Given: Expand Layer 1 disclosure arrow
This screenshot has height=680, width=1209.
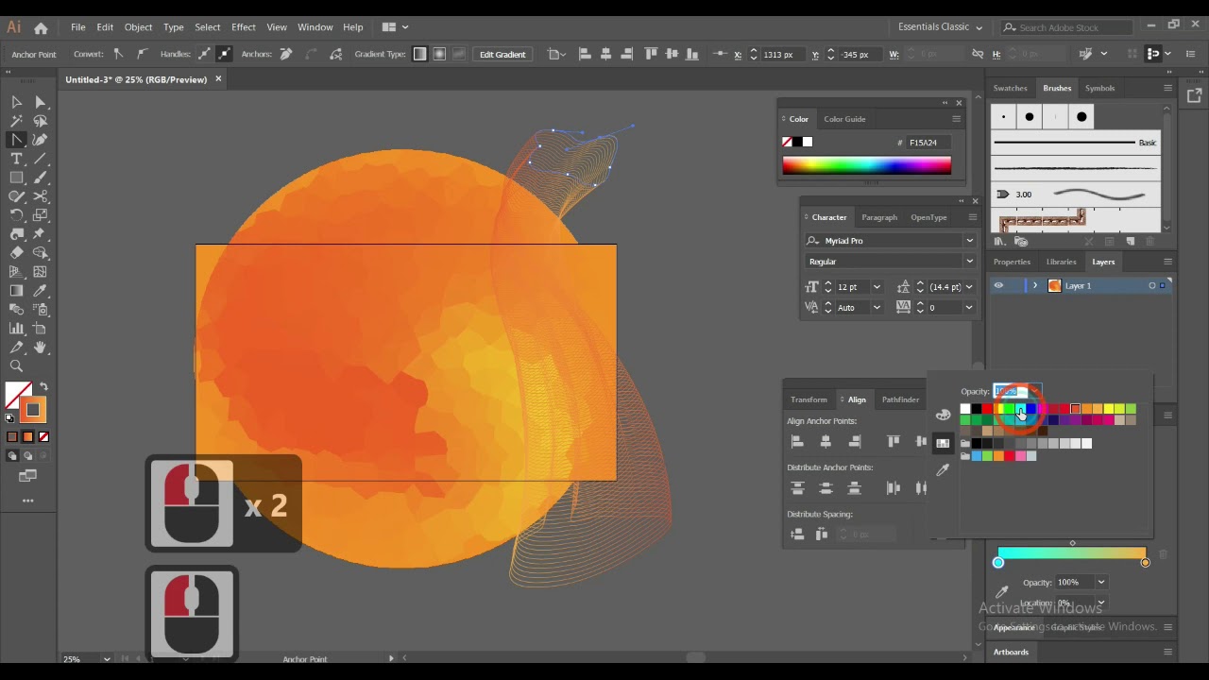Looking at the screenshot, I should click(1035, 285).
